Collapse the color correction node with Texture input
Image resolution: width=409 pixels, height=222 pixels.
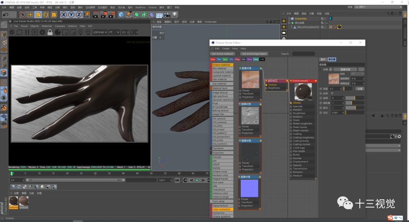pyautogui.click(x=266, y=81)
